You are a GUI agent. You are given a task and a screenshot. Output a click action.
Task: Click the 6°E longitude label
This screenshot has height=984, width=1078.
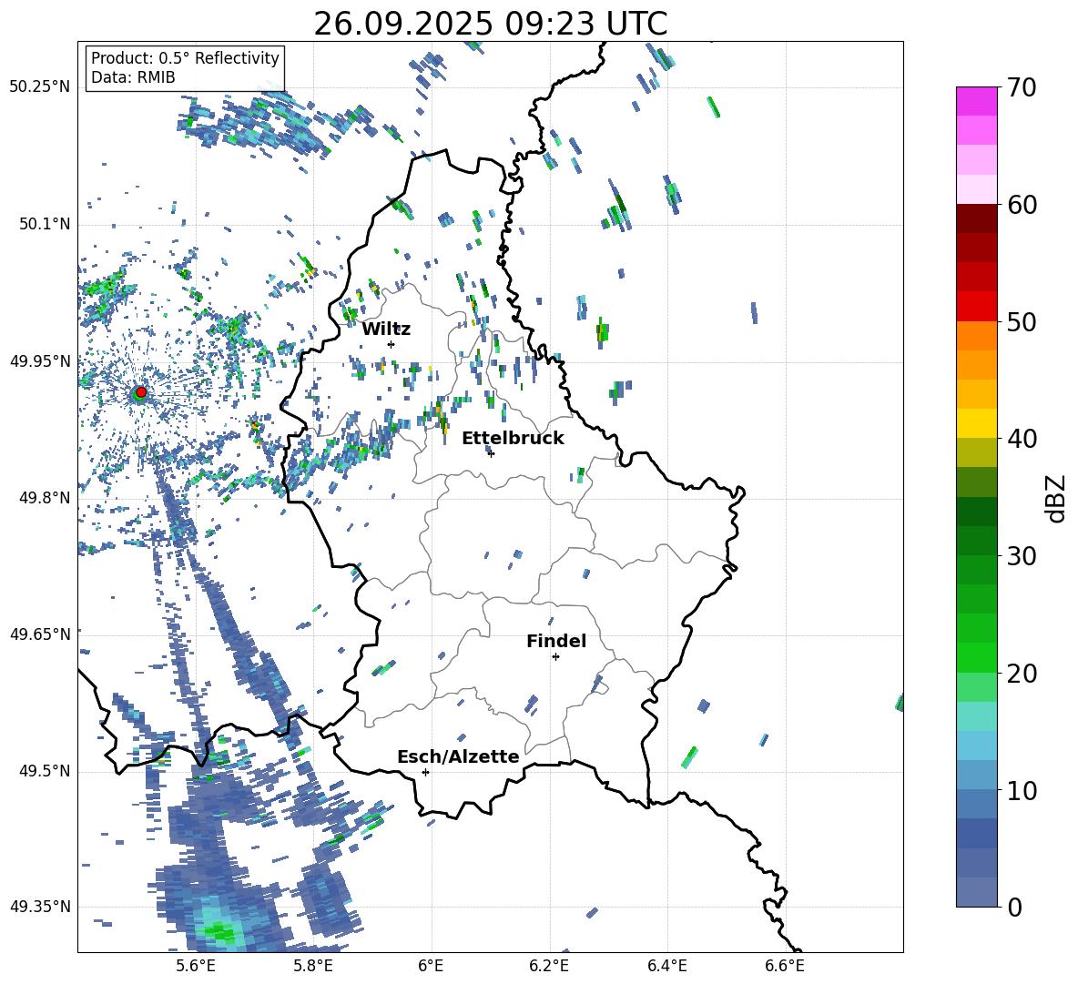pyautogui.click(x=431, y=966)
